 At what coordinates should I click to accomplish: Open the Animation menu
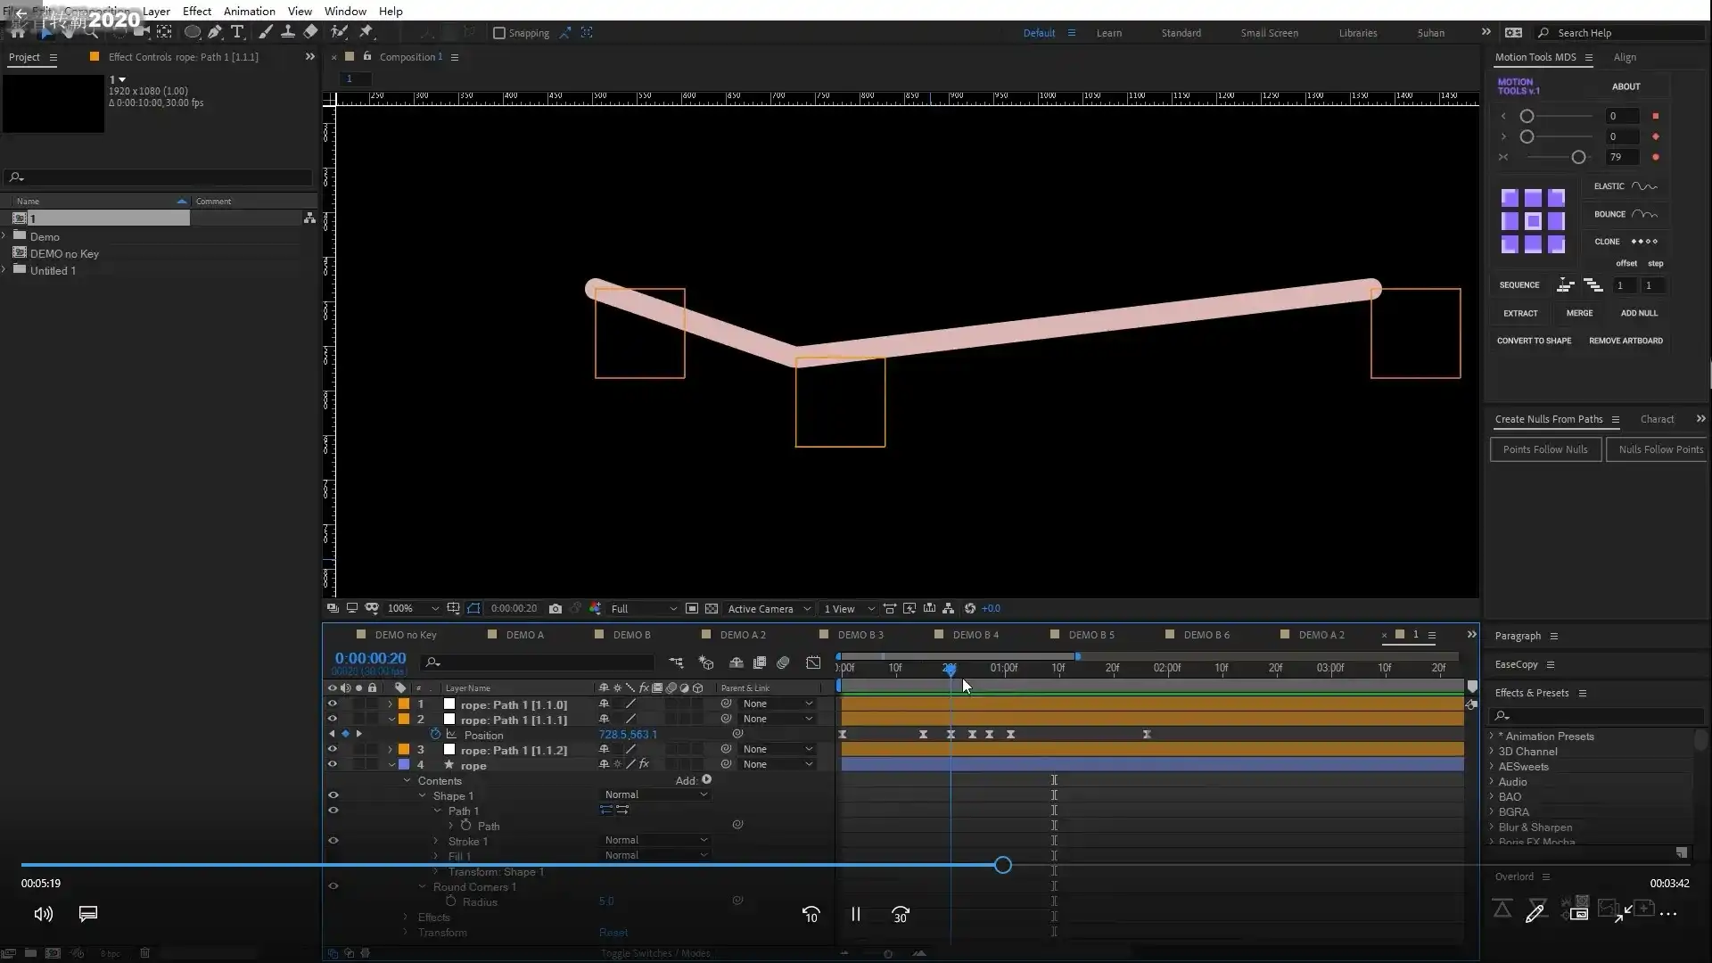click(x=249, y=11)
